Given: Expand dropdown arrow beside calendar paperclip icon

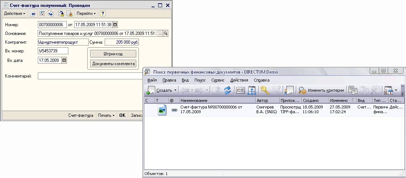Looking at the screenshot, I should click(x=396, y=90).
